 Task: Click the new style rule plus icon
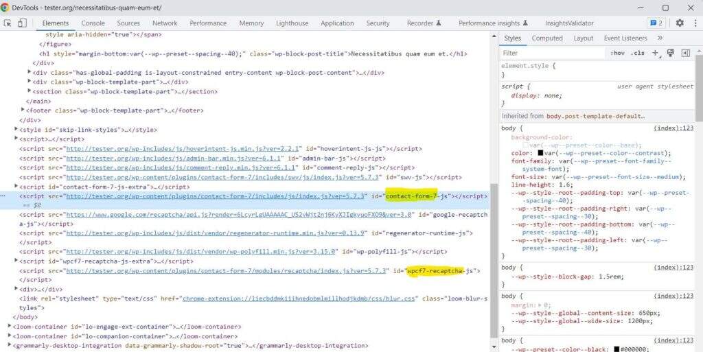click(655, 53)
